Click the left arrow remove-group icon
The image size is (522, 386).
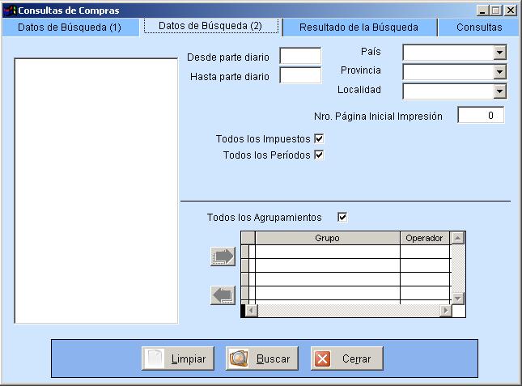(x=223, y=295)
